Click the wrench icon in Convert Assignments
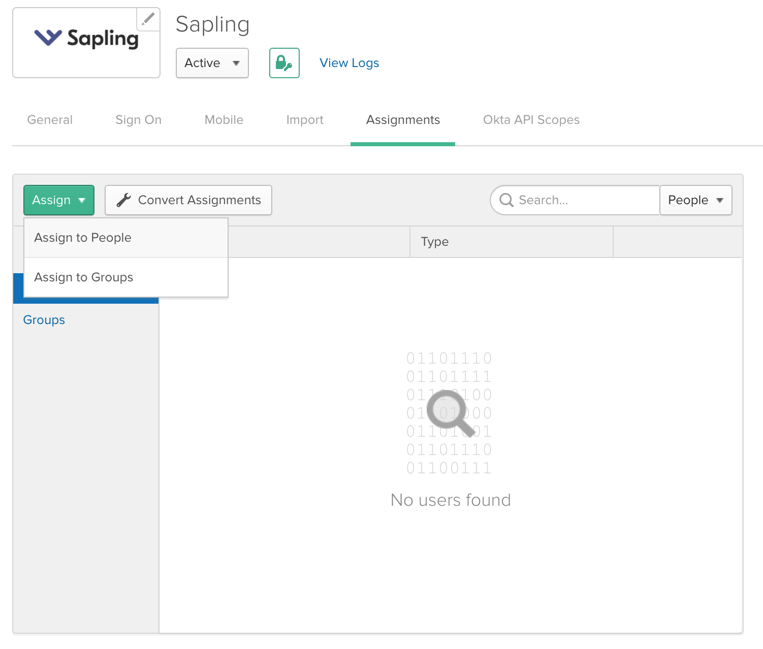 point(124,200)
